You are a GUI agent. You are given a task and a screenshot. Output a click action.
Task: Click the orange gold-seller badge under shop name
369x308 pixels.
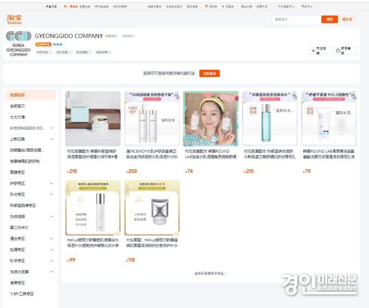point(43,44)
